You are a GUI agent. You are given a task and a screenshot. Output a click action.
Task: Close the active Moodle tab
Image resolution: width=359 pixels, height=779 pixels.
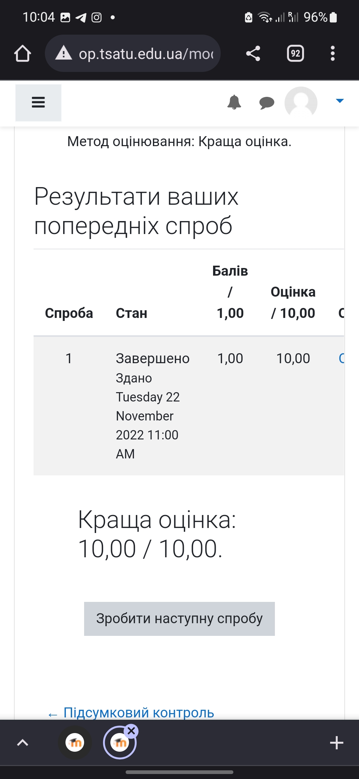pyautogui.click(x=132, y=731)
